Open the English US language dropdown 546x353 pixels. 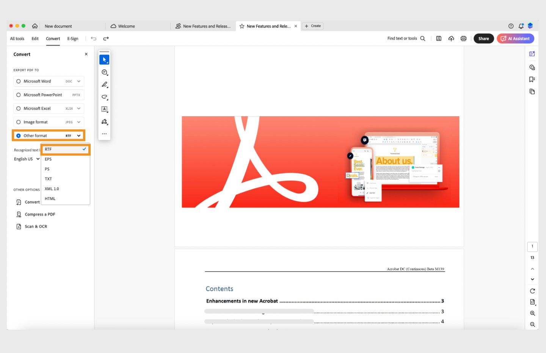click(x=27, y=159)
